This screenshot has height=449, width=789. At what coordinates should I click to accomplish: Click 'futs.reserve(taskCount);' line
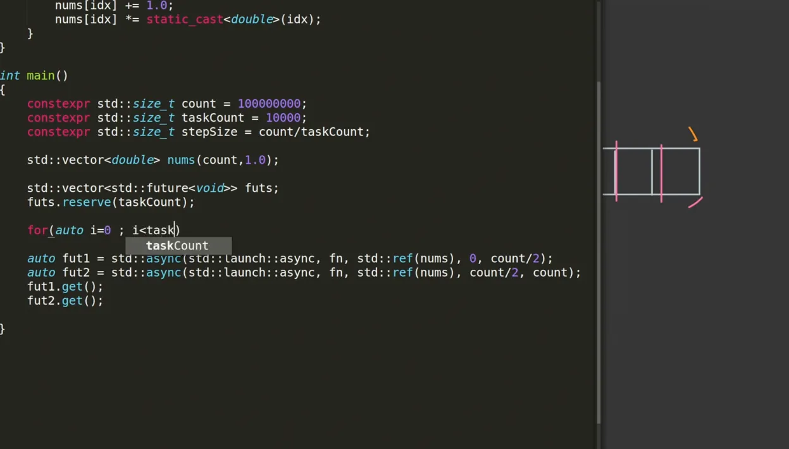111,202
